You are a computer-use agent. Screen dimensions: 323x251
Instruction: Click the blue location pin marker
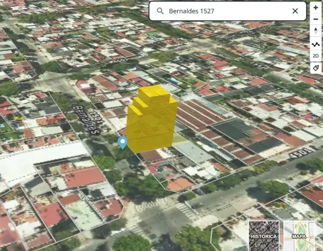(122, 143)
